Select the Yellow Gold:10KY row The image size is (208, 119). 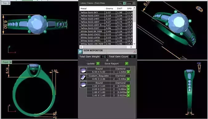(106, 15)
